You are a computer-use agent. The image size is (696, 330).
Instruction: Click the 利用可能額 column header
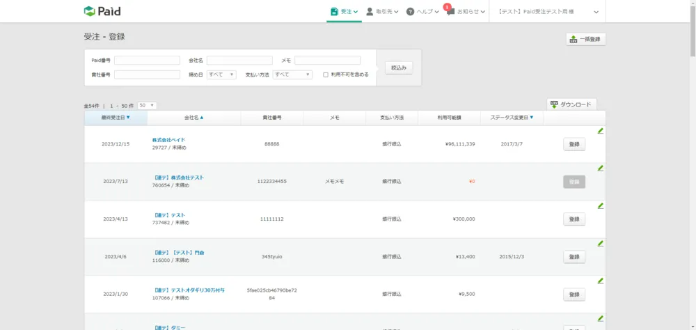point(449,118)
